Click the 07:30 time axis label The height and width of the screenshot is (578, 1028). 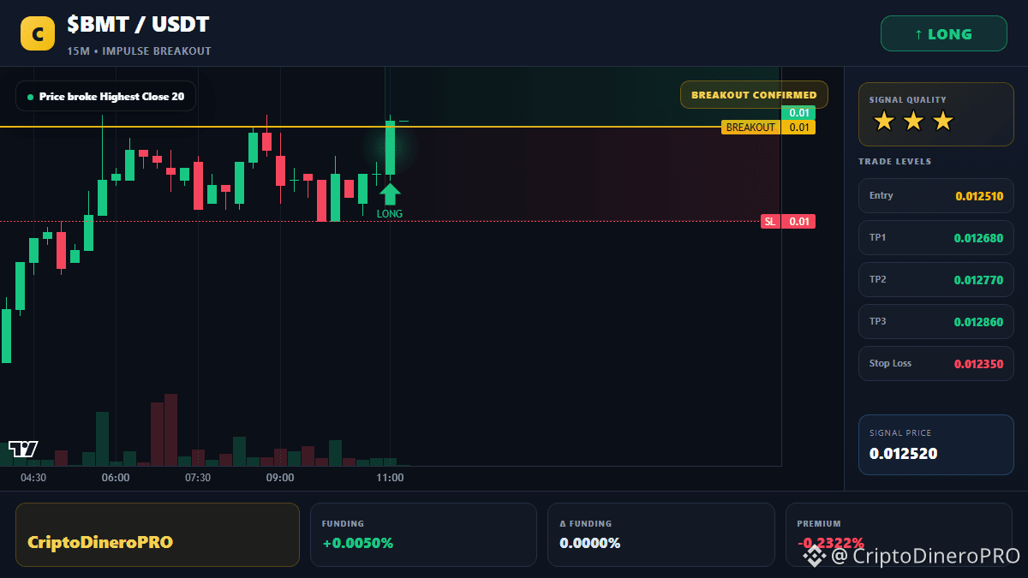coord(198,478)
